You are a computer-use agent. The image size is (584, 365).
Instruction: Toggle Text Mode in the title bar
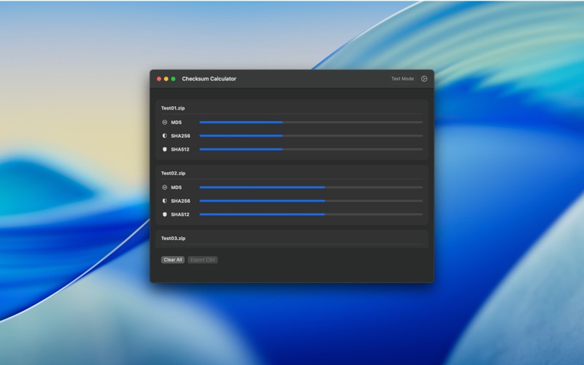click(402, 79)
